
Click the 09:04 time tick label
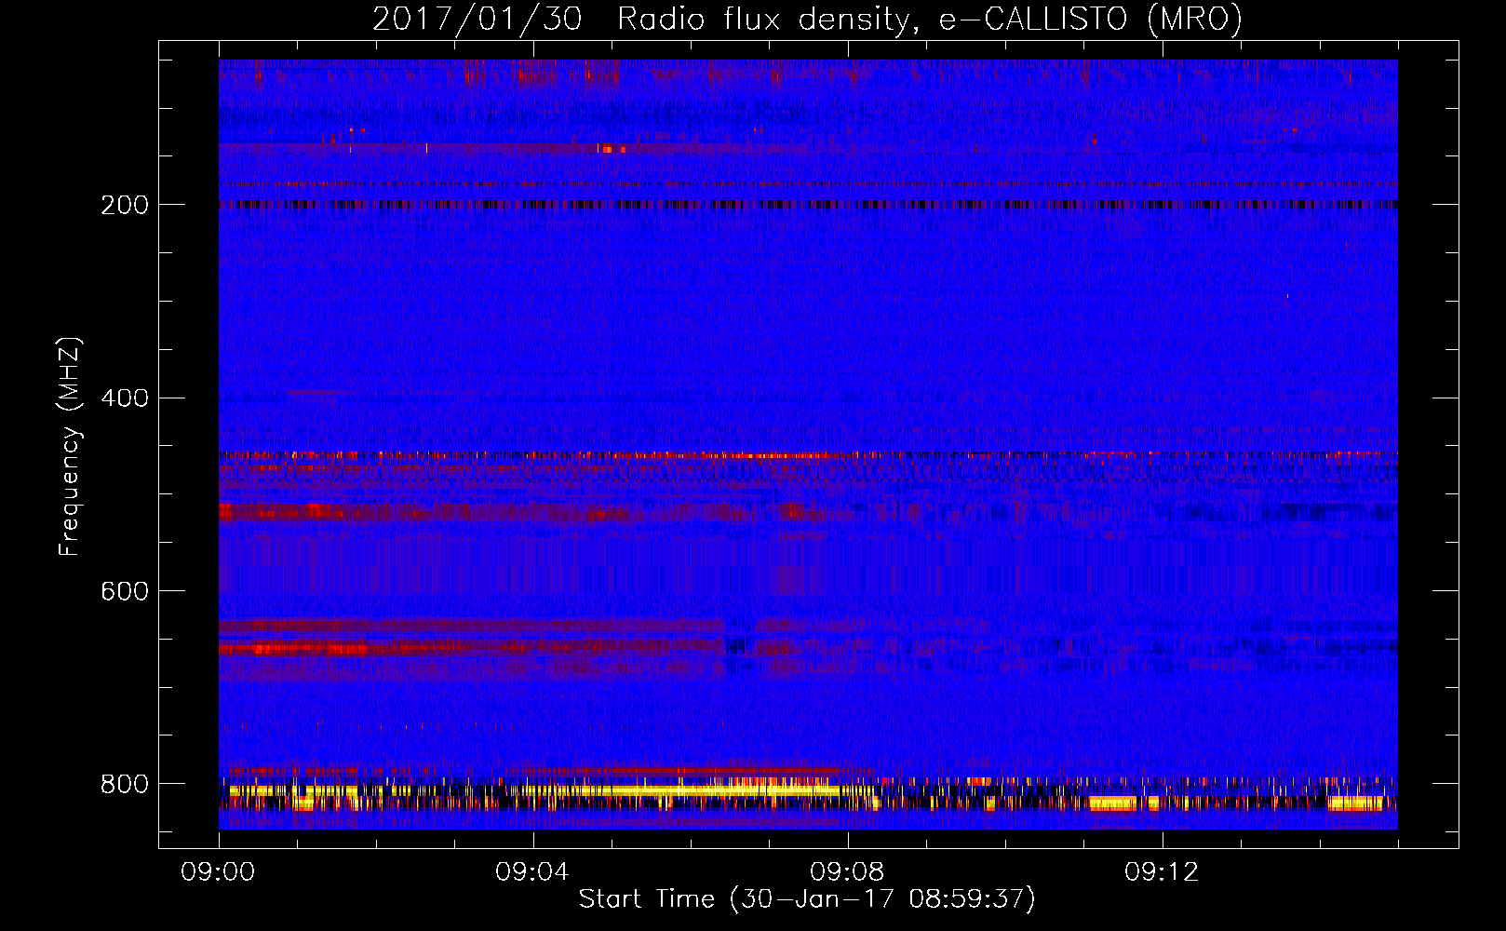click(533, 872)
